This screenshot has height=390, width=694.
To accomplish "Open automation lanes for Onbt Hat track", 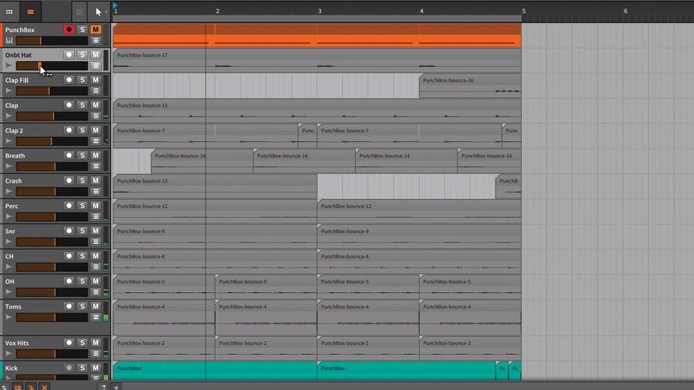I will (96, 66).
